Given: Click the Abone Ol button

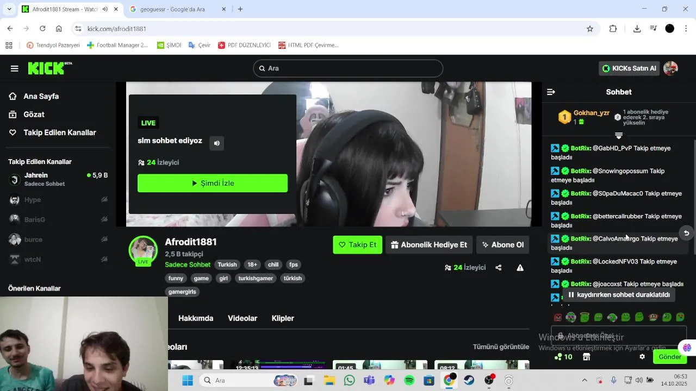Looking at the screenshot, I should (503, 245).
